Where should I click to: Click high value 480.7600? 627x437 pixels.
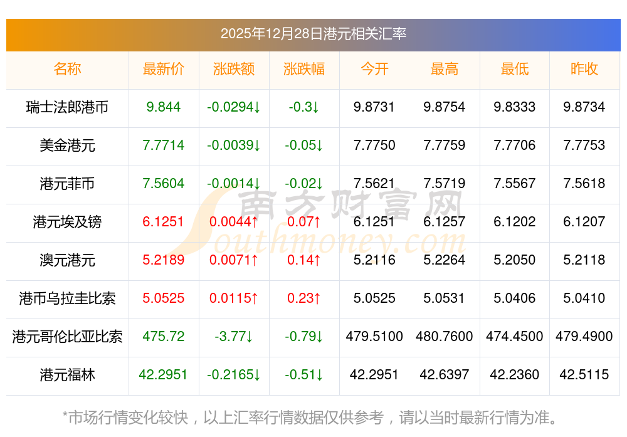pos(445,336)
